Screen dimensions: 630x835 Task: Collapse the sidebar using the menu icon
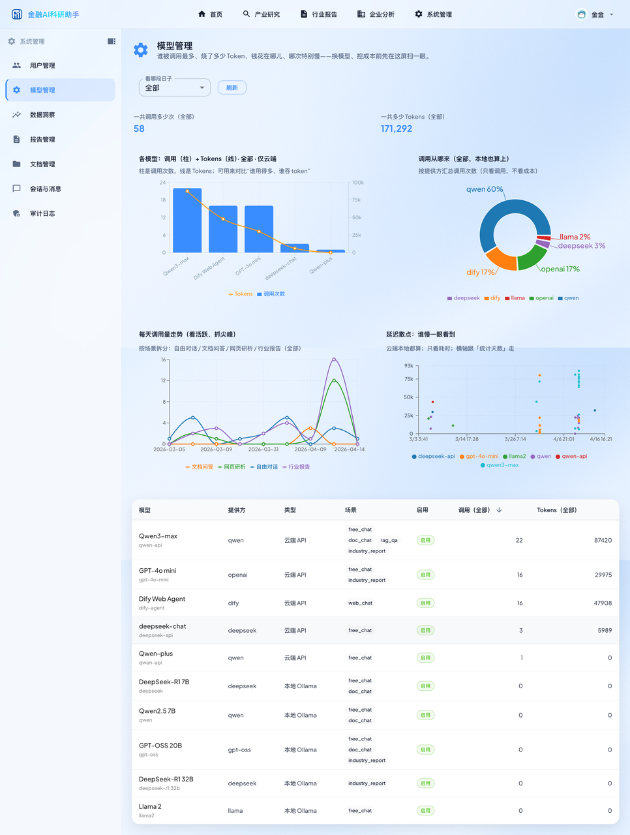(112, 41)
